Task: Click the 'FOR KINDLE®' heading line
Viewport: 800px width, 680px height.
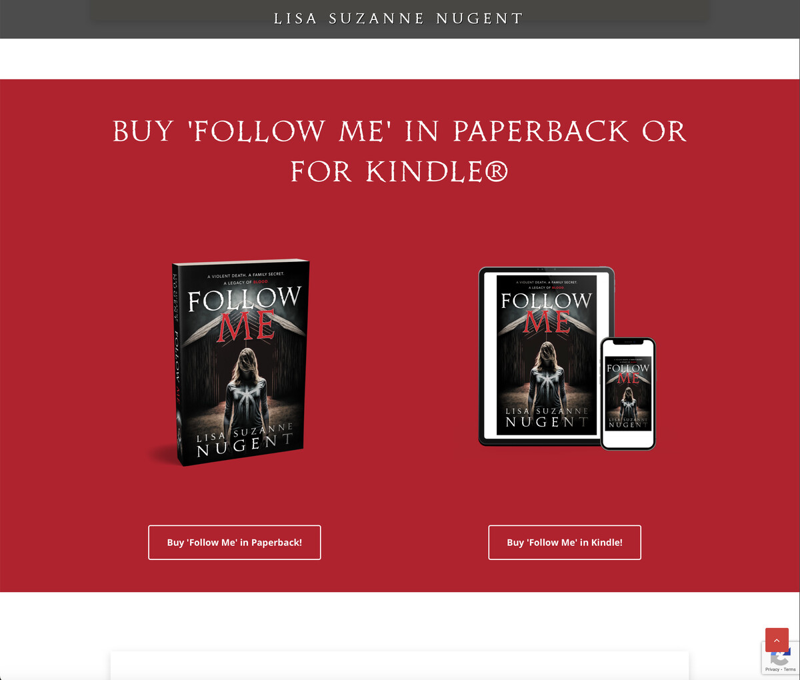Action: [399, 172]
